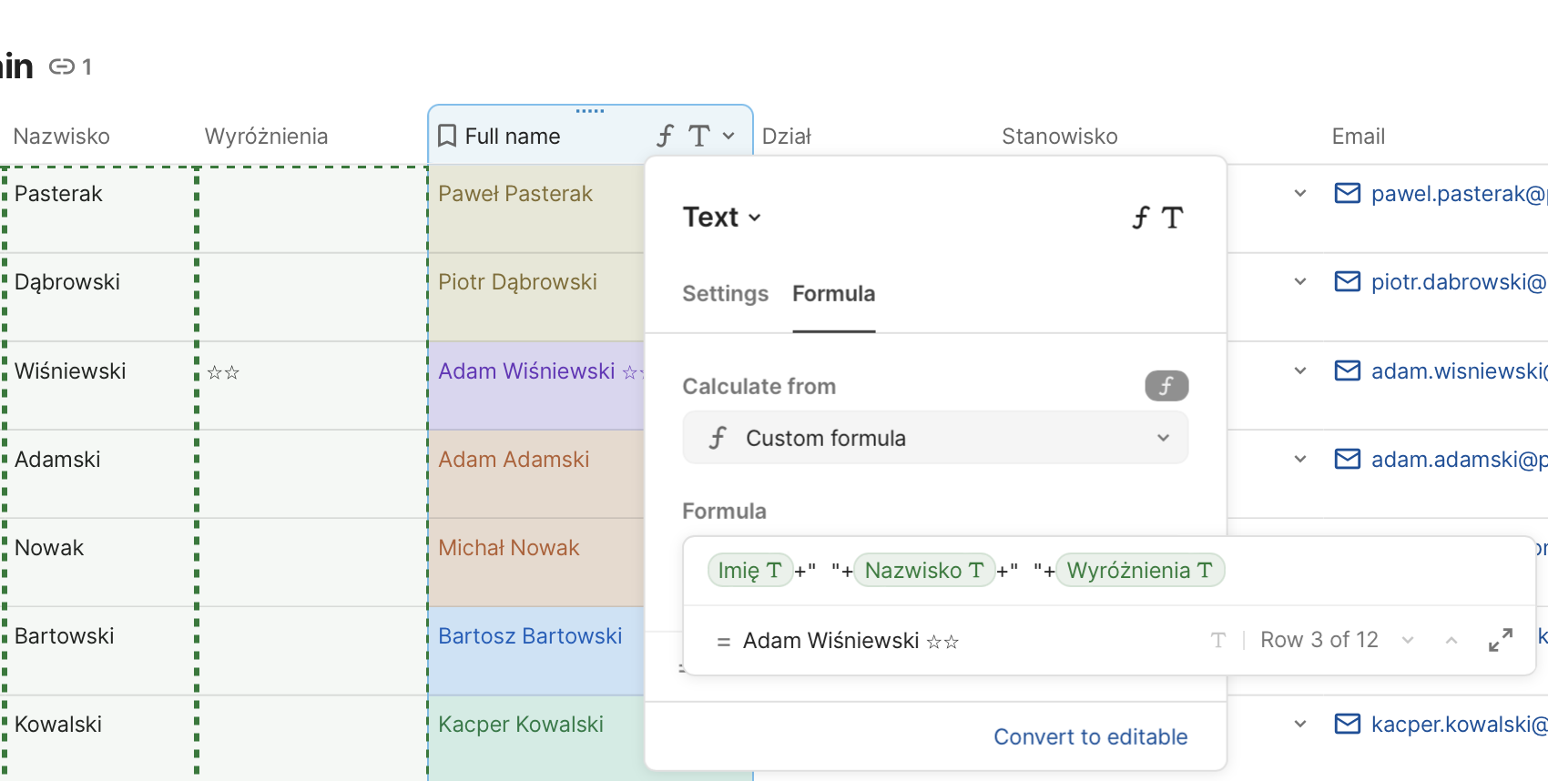Go to next row in formula preview
The image size is (1548, 781).
point(1408,641)
